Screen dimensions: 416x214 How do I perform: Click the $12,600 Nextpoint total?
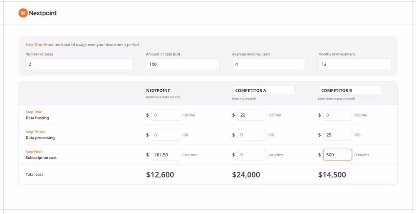click(x=160, y=175)
